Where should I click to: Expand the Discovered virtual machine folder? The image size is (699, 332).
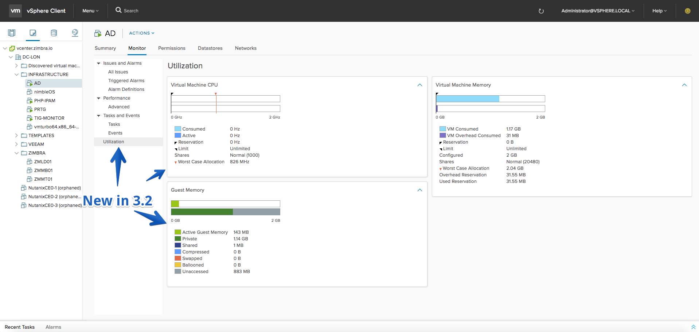coord(16,66)
